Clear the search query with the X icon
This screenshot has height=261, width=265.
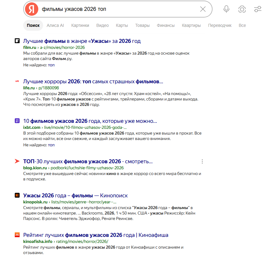tap(203, 9)
